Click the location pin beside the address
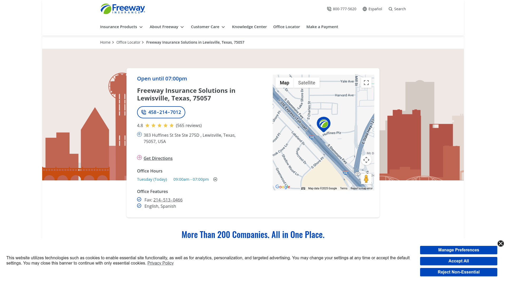Screen dimensions: 506x284 click(139, 135)
